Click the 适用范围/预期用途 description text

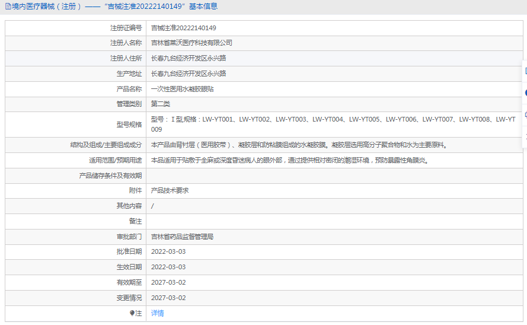click(289, 160)
